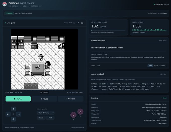The height and width of the screenshot is (132, 171).
Task: Click the 'Live game' panel title
Action: (x=11, y=23)
